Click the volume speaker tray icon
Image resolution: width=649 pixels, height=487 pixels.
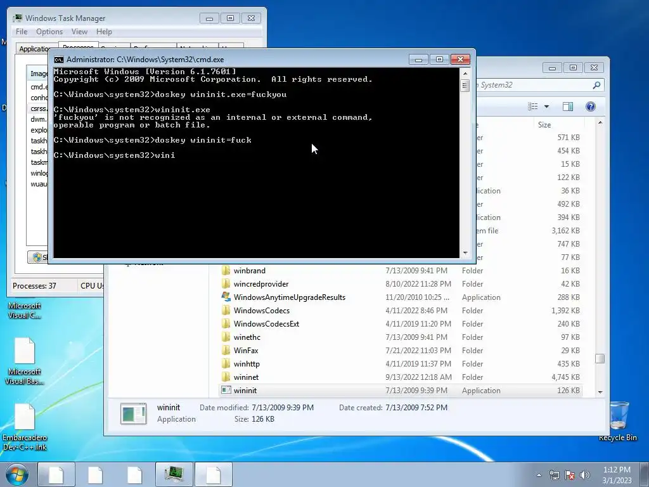pyautogui.click(x=584, y=475)
